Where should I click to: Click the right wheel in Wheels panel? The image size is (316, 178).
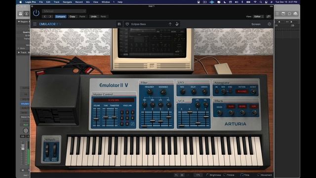tap(54, 150)
